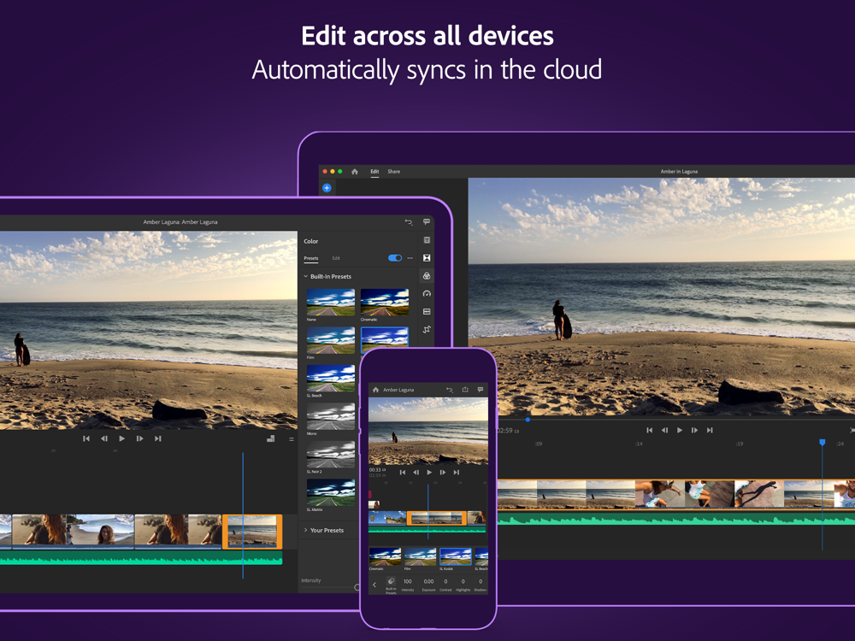
Task: Apply the SL Matrix preset
Action: coord(330,493)
